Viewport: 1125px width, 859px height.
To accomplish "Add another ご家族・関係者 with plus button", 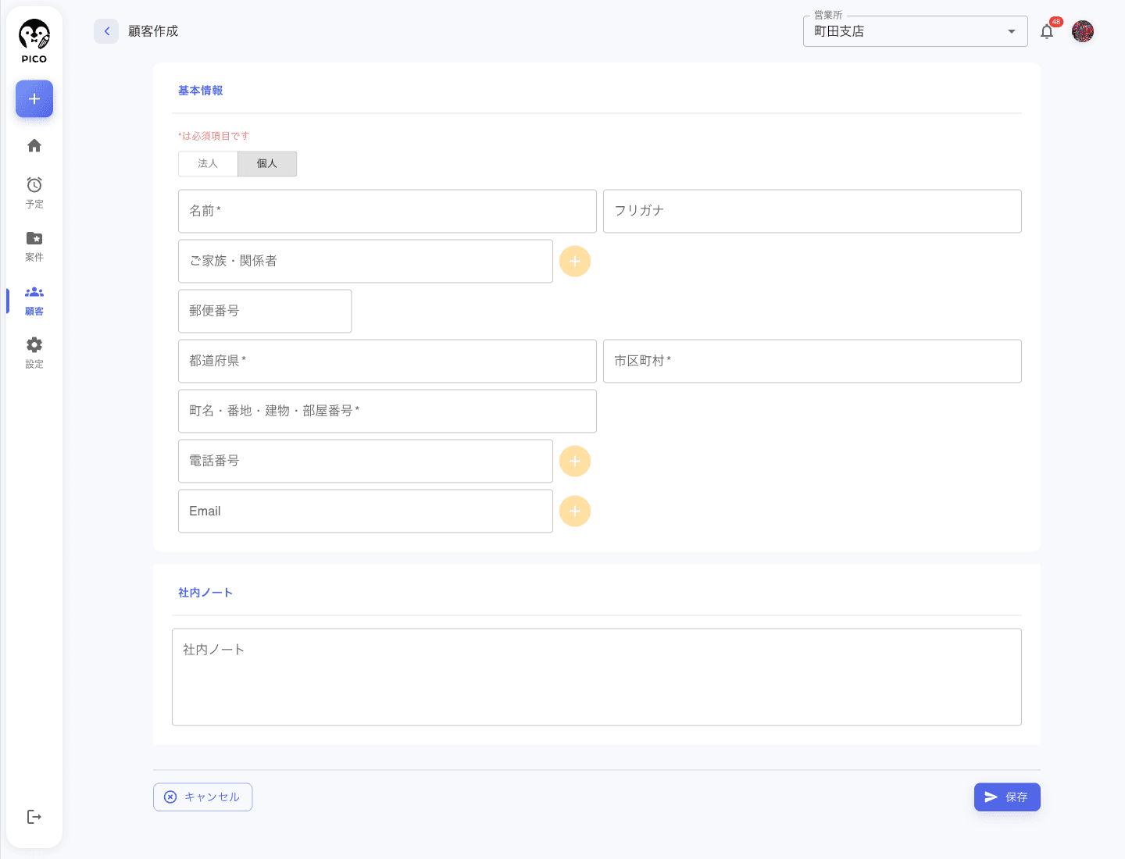I will click(x=575, y=261).
